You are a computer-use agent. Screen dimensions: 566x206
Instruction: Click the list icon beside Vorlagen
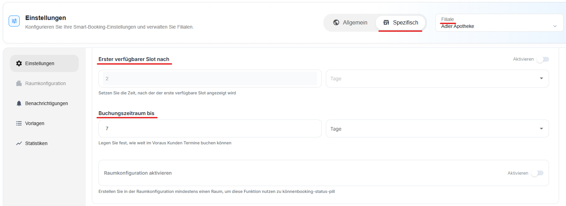[x=19, y=123]
